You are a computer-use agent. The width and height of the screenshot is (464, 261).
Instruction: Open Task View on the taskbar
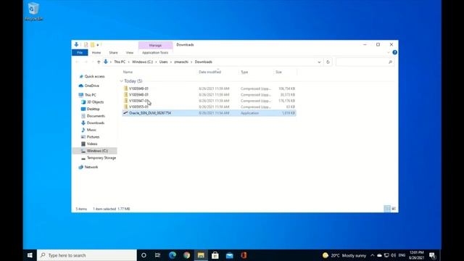click(158, 255)
